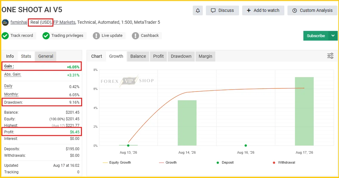
Task: Click Cashback warning icon
Action: coord(135,36)
